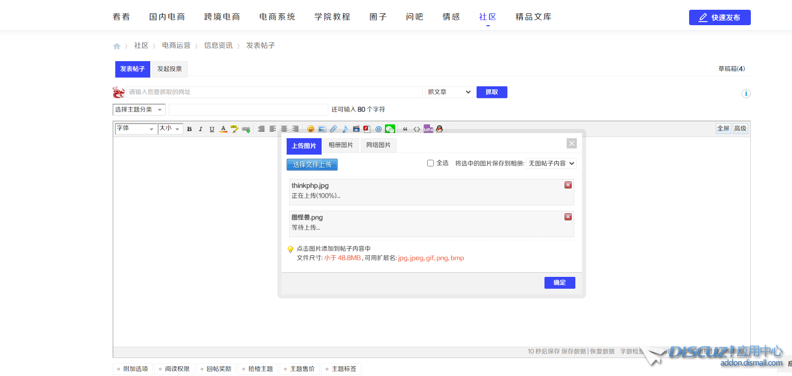792x376 pixels.
Task: Click the highlight/background color icon
Action: coord(235,129)
